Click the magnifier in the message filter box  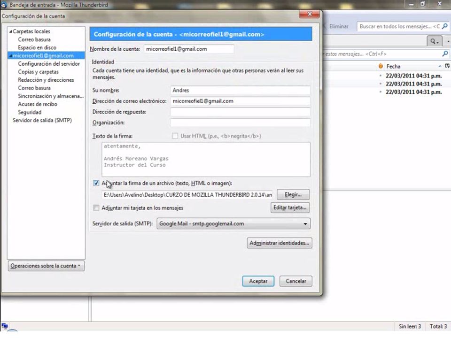tap(445, 54)
